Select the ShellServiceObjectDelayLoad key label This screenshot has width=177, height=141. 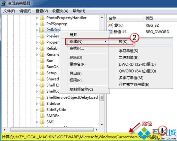pos(72,97)
